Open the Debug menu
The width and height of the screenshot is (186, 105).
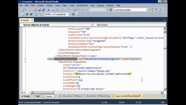49,6
